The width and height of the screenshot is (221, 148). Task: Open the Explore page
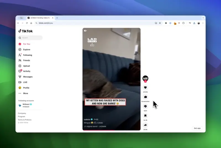click(24, 50)
